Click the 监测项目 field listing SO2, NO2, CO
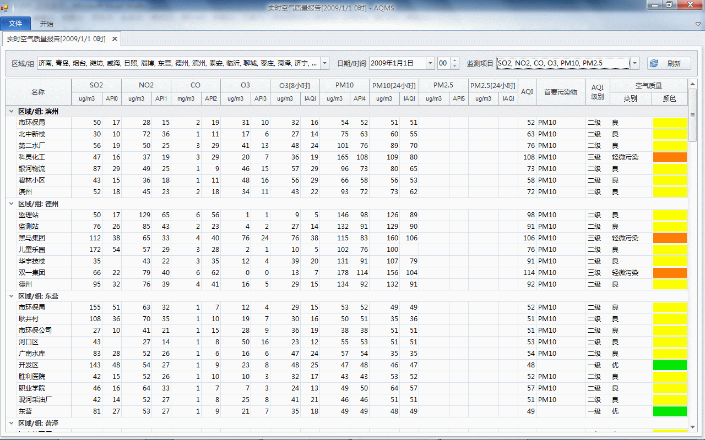 [x=563, y=63]
